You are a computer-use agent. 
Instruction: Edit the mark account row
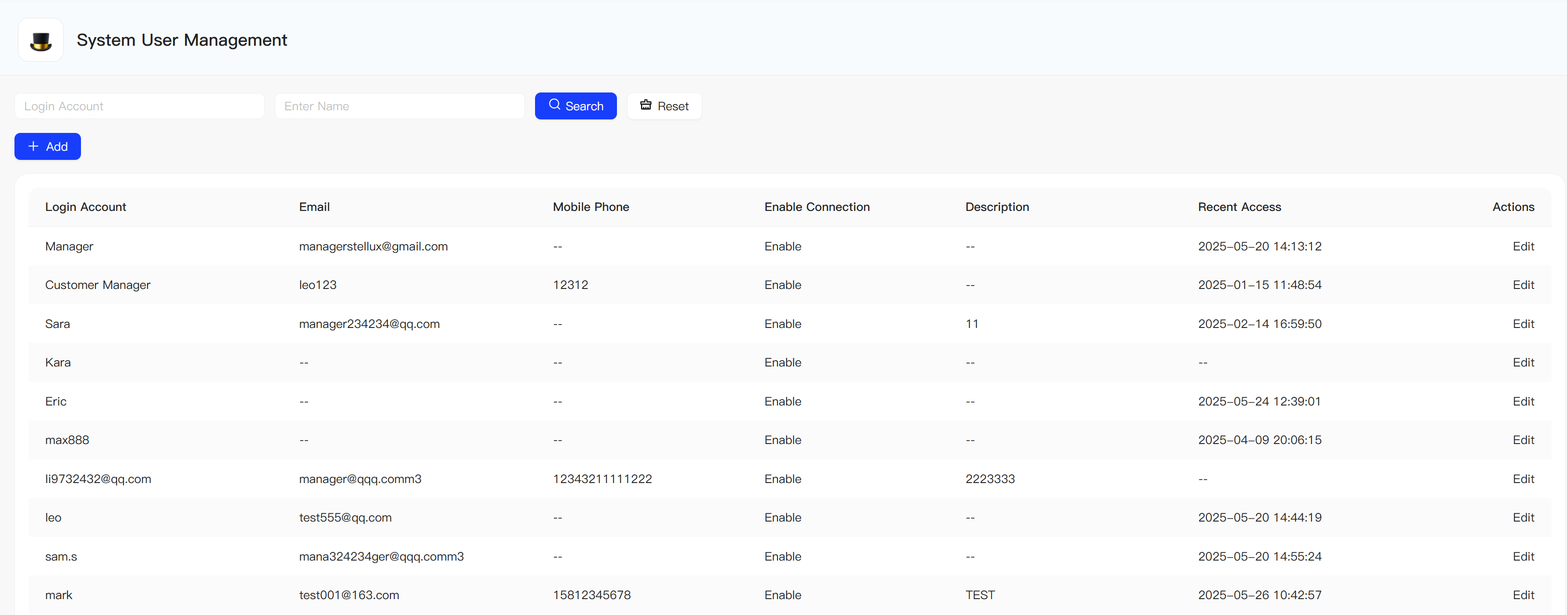(x=1523, y=595)
